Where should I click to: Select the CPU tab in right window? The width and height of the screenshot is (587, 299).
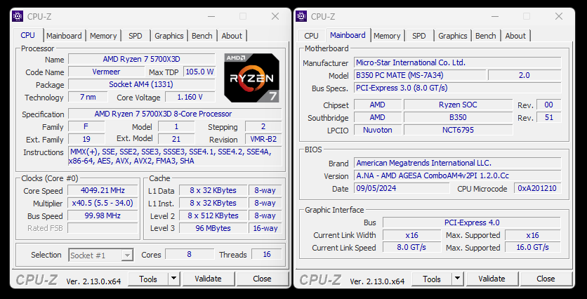tap(311, 36)
